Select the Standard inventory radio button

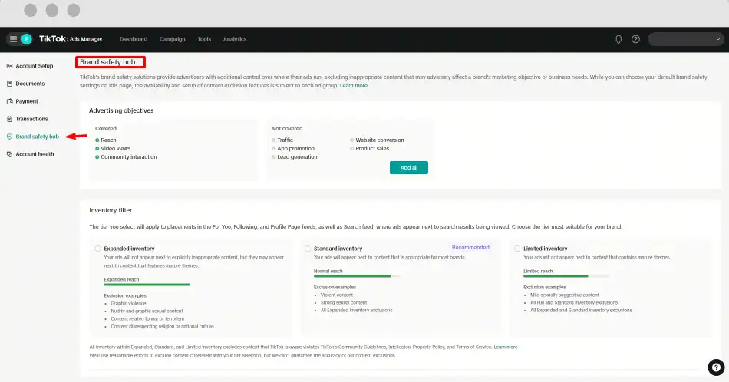point(307,249)
